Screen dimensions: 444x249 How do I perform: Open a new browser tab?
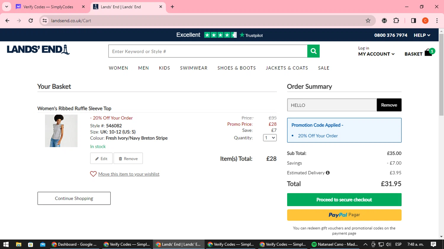pos(172,6)
